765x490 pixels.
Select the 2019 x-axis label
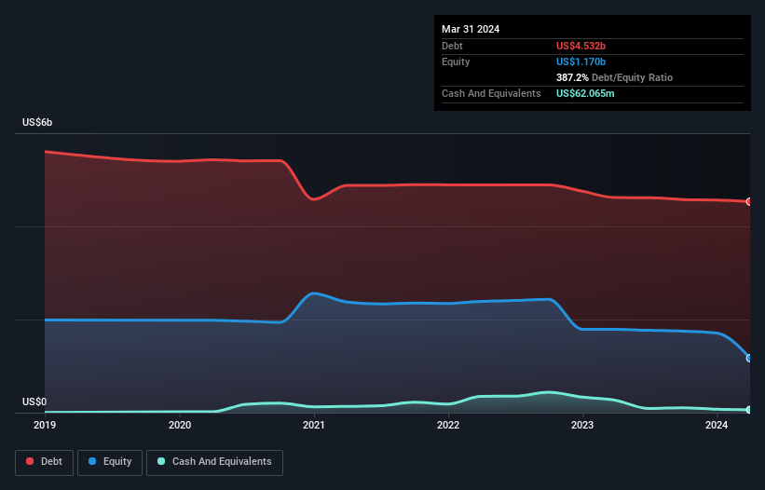tap(45, 425)
